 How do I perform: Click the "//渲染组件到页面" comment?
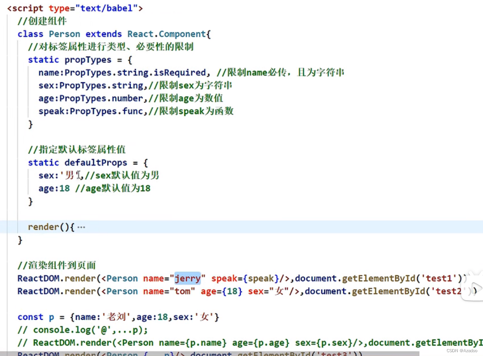(x=57, y=265)
